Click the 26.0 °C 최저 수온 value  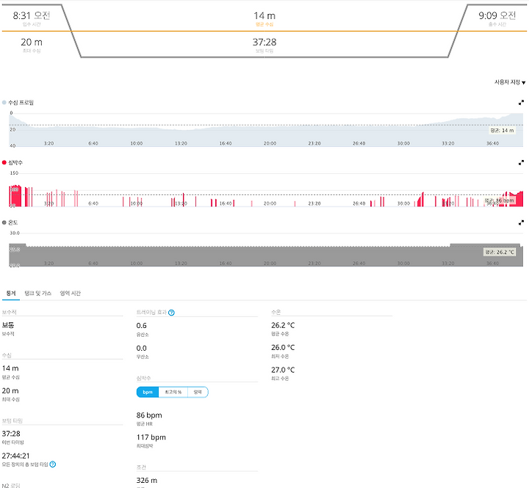pyautogui.click(x=283, y=347)
